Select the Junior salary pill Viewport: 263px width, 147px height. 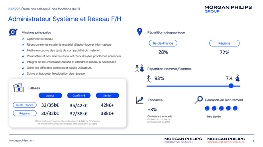pyautogui.click(x=50, y=95)
